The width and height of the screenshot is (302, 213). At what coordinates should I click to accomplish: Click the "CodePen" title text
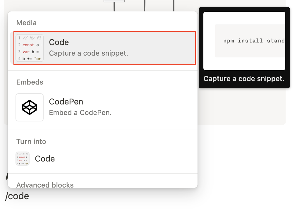(x=66, y=102)
